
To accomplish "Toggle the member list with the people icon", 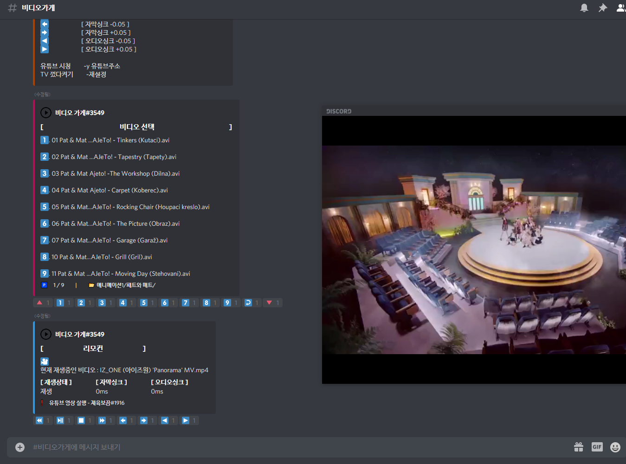I will point(620,7).
